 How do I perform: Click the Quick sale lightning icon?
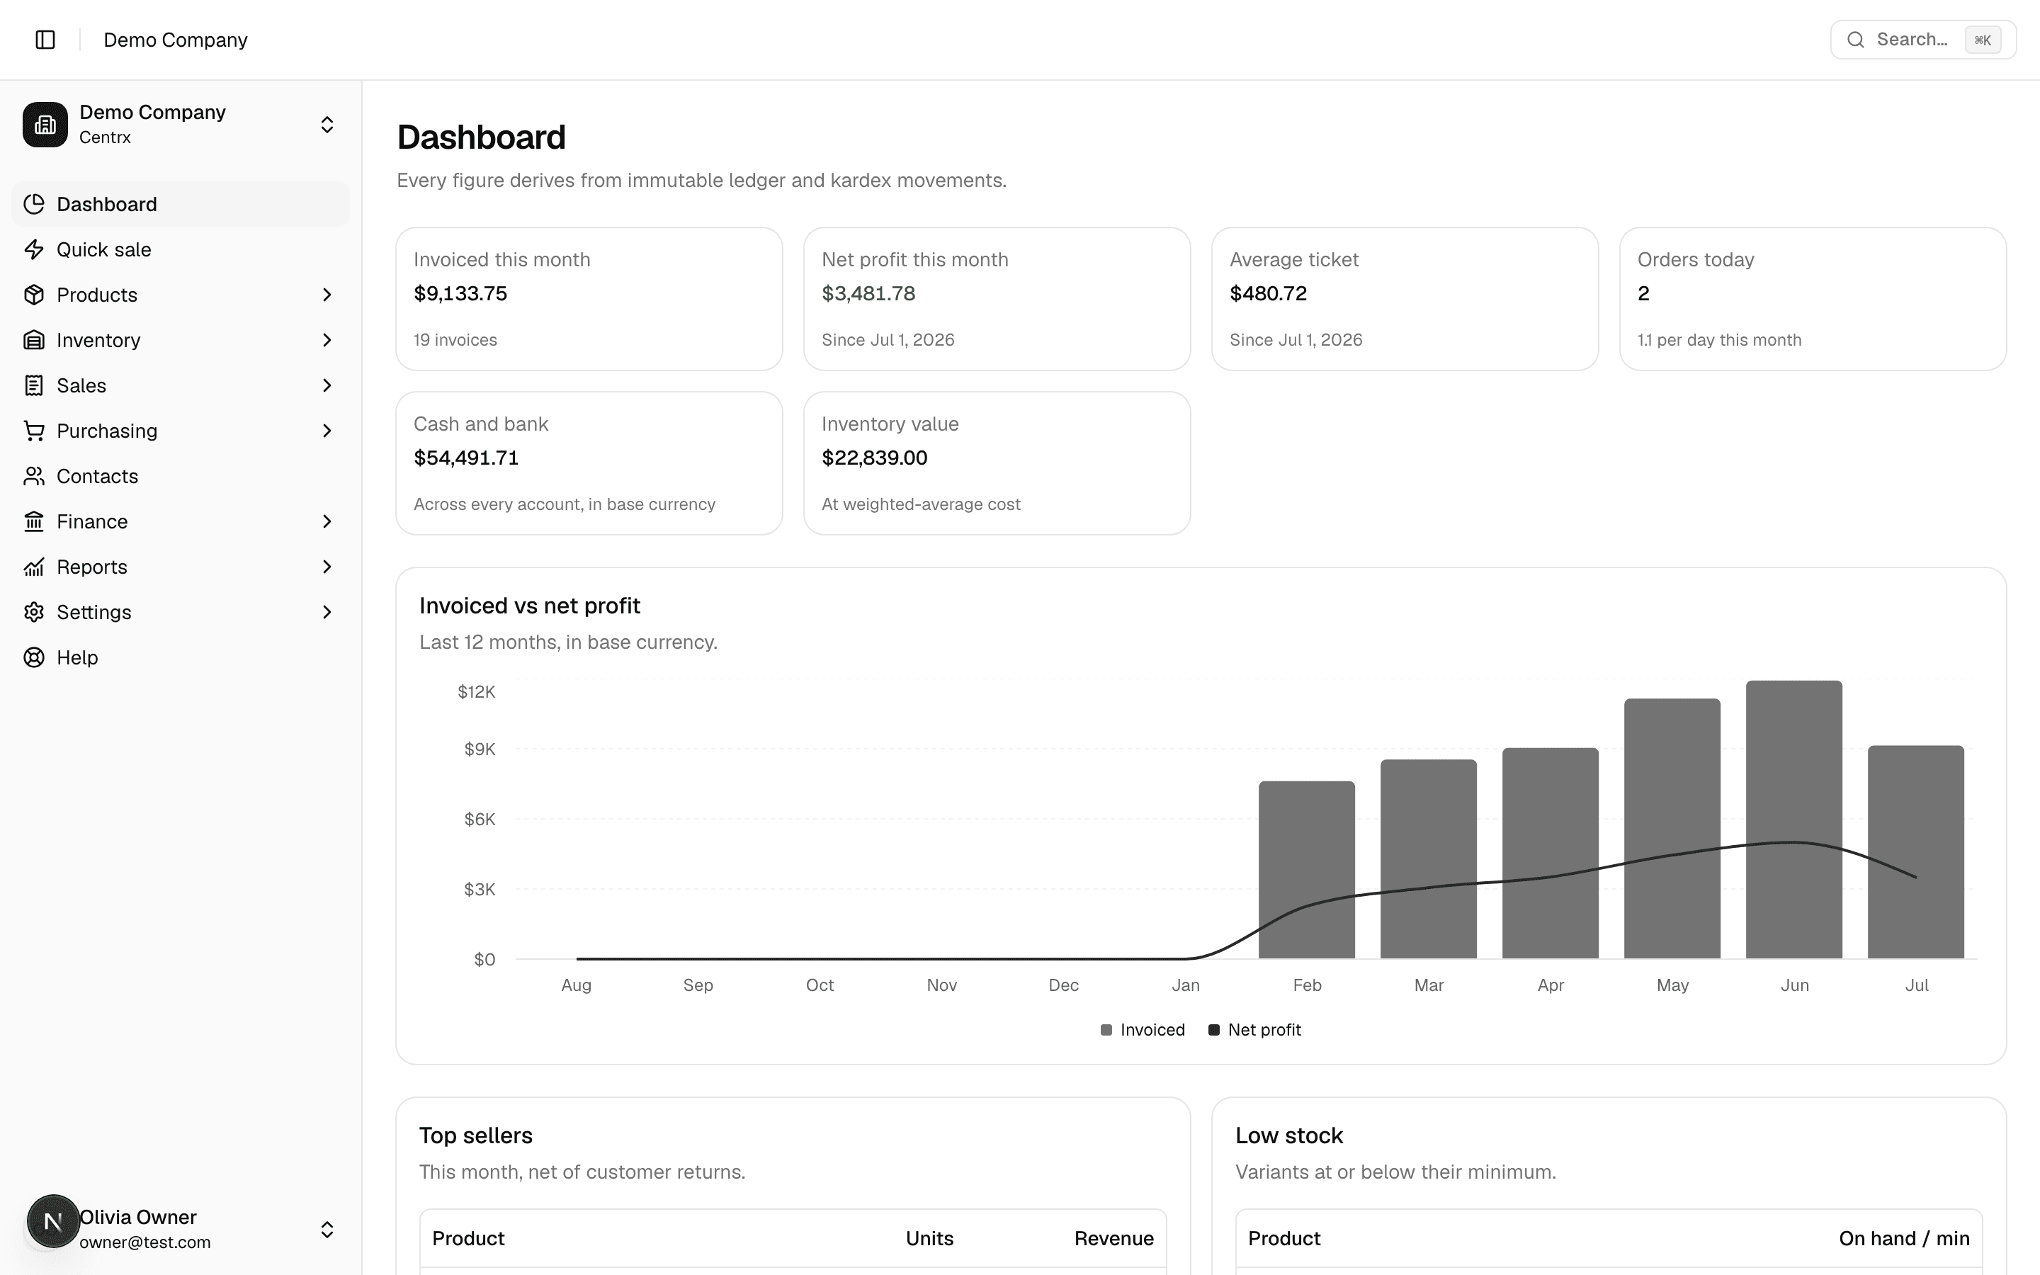(34, 249)
